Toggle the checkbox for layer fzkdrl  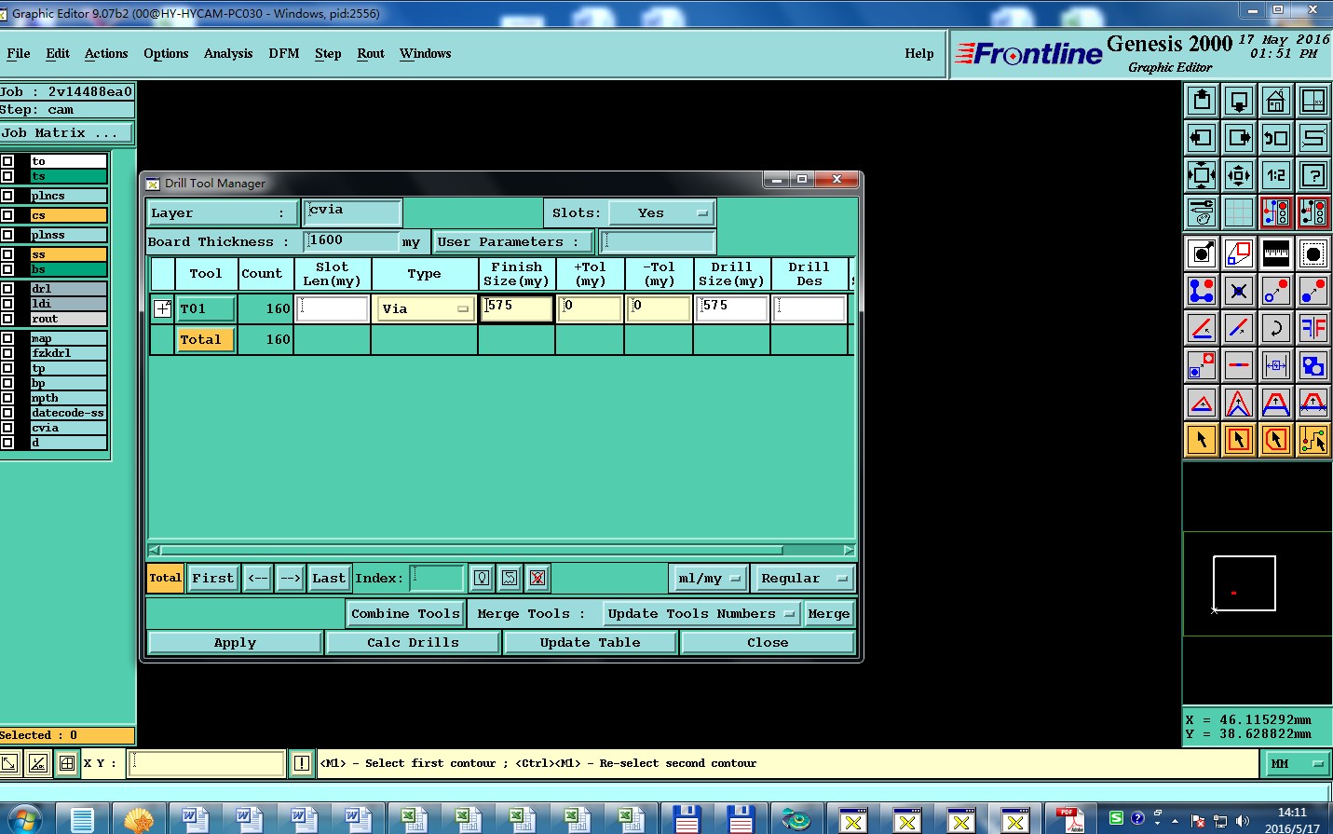click(x=7, y=353)
